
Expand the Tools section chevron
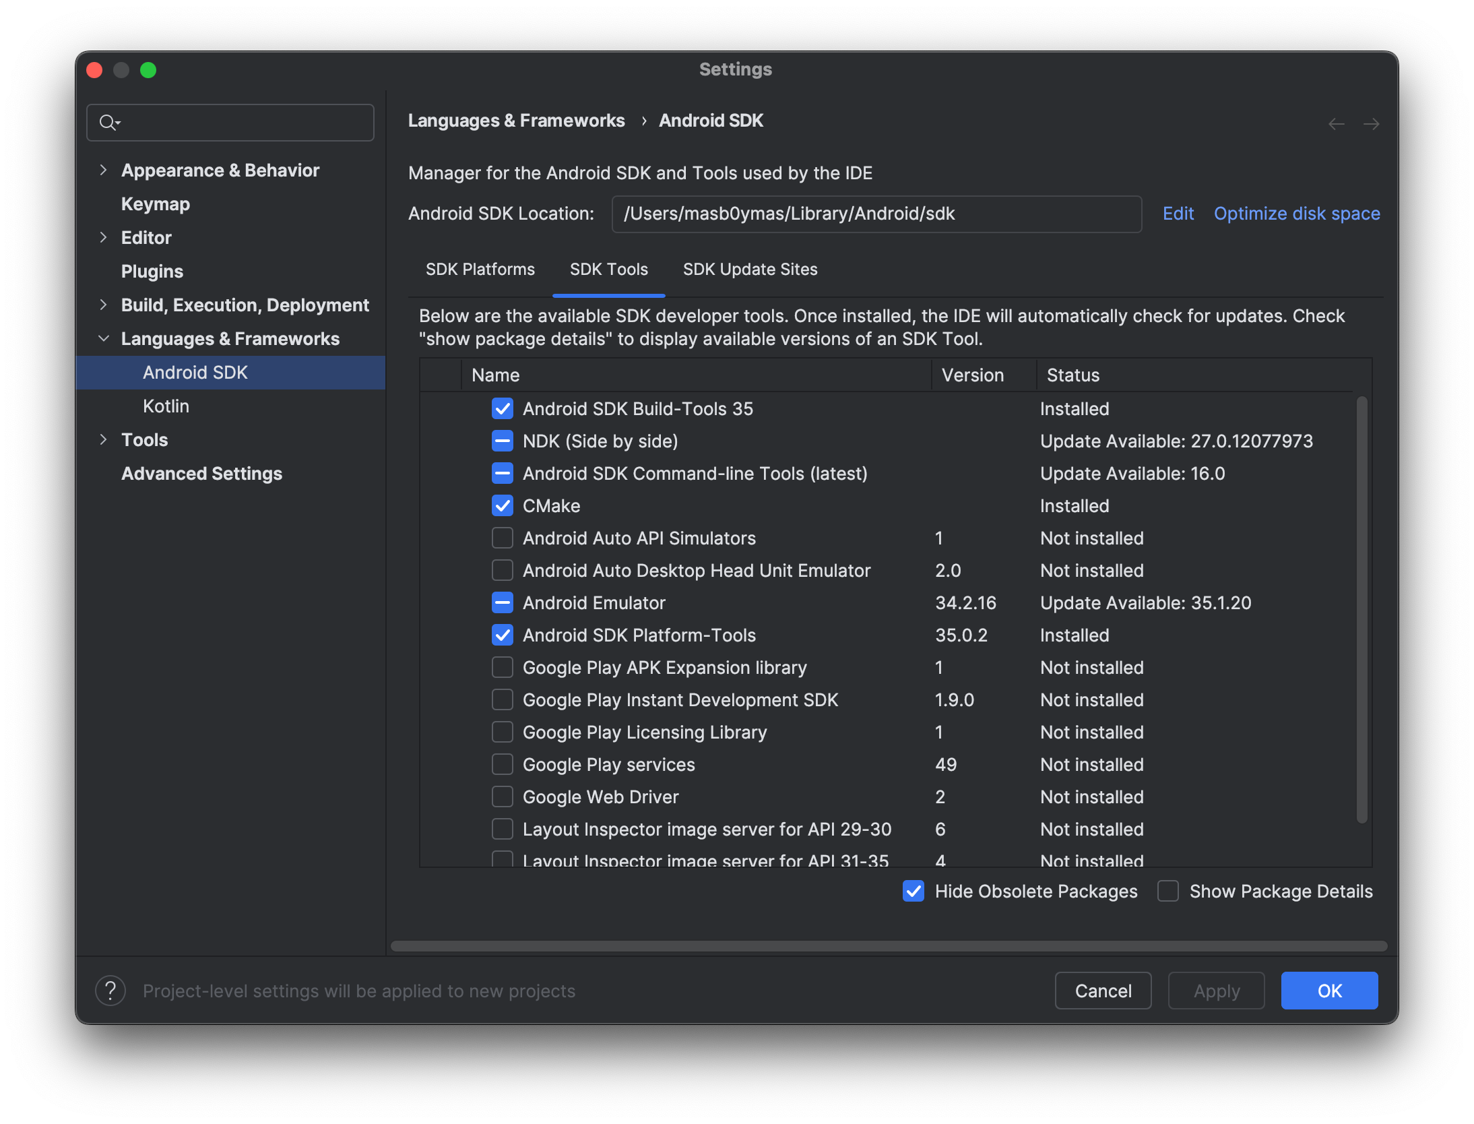tap(103, 440)
